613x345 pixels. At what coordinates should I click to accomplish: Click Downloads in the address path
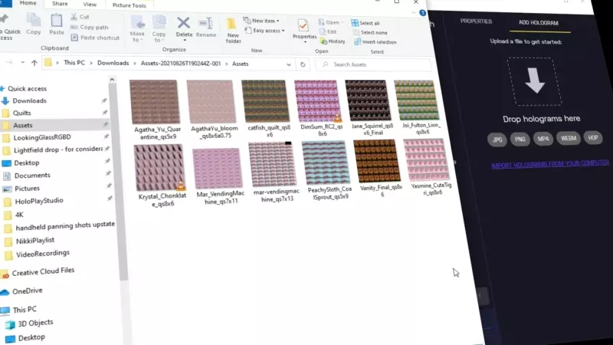pyautogui.click(x=113, y=63)
